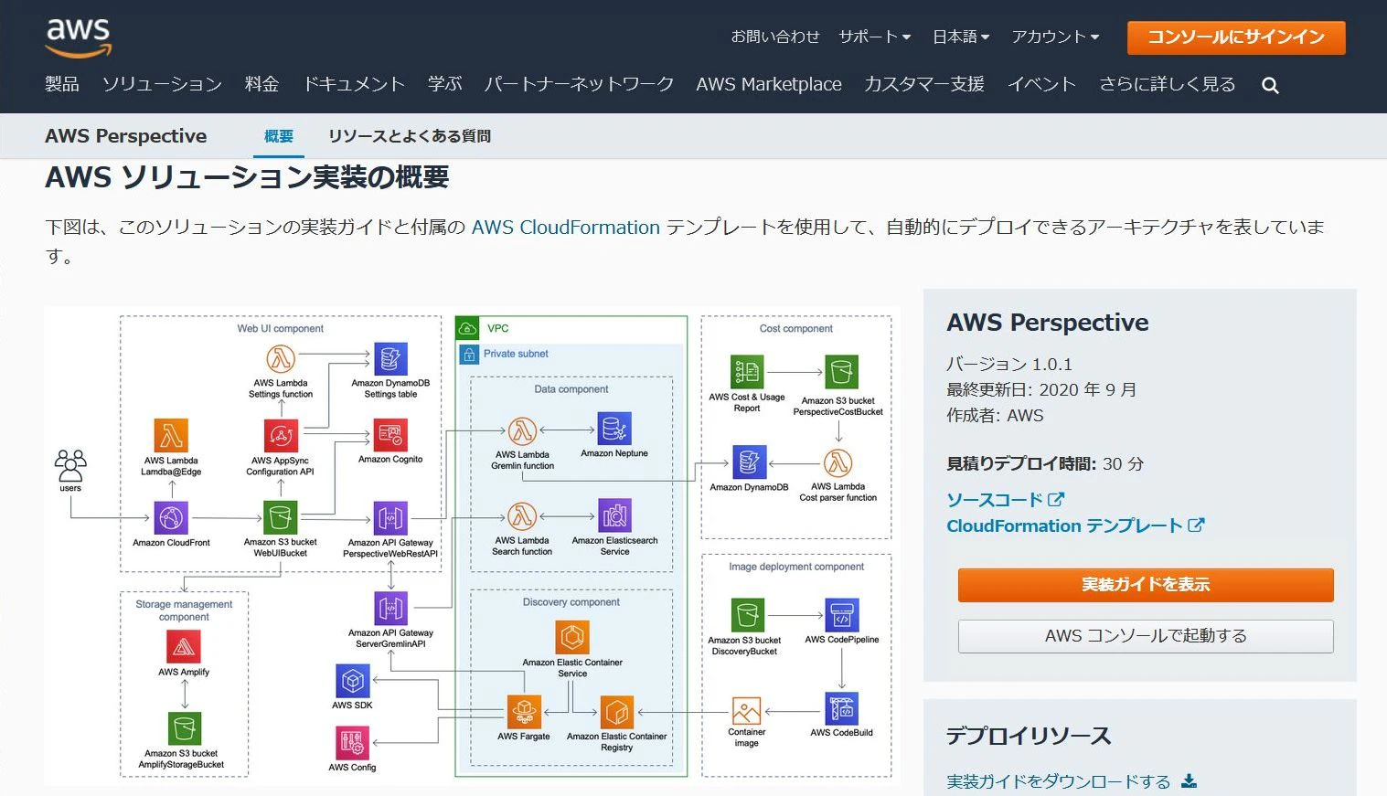Click the AWS Cost & Usage Report icon

tap(747, 373)
